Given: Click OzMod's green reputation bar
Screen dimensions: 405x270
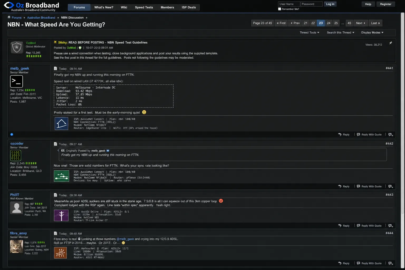Looking at the screenshot, I should (x=33, y=56).
